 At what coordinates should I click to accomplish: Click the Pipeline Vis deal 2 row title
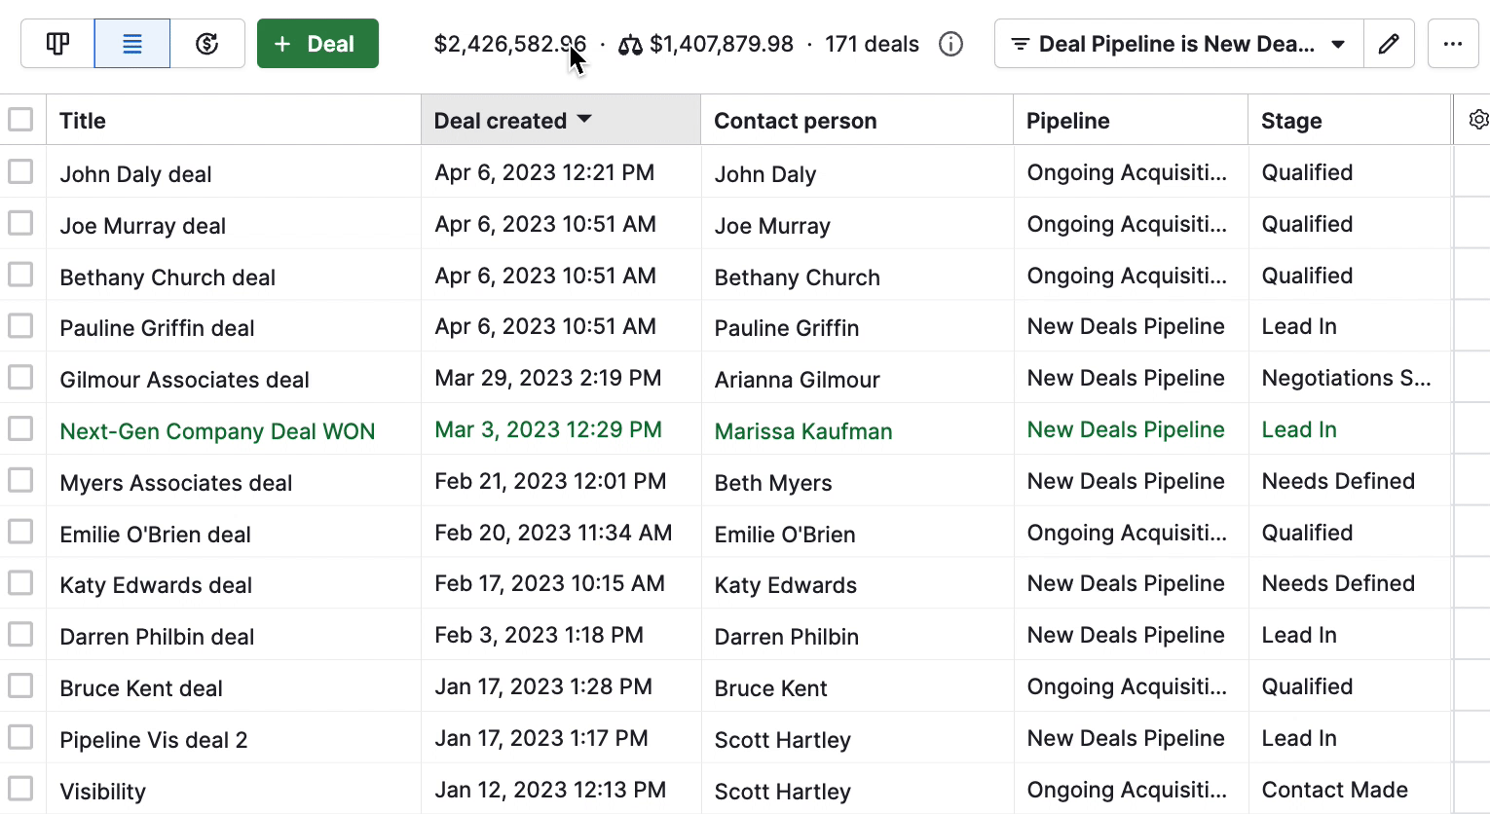(154, 740)
